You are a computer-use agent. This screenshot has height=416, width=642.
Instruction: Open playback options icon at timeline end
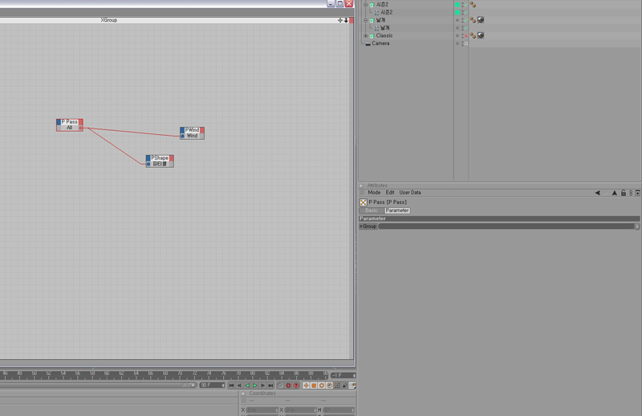click(352, 385)
